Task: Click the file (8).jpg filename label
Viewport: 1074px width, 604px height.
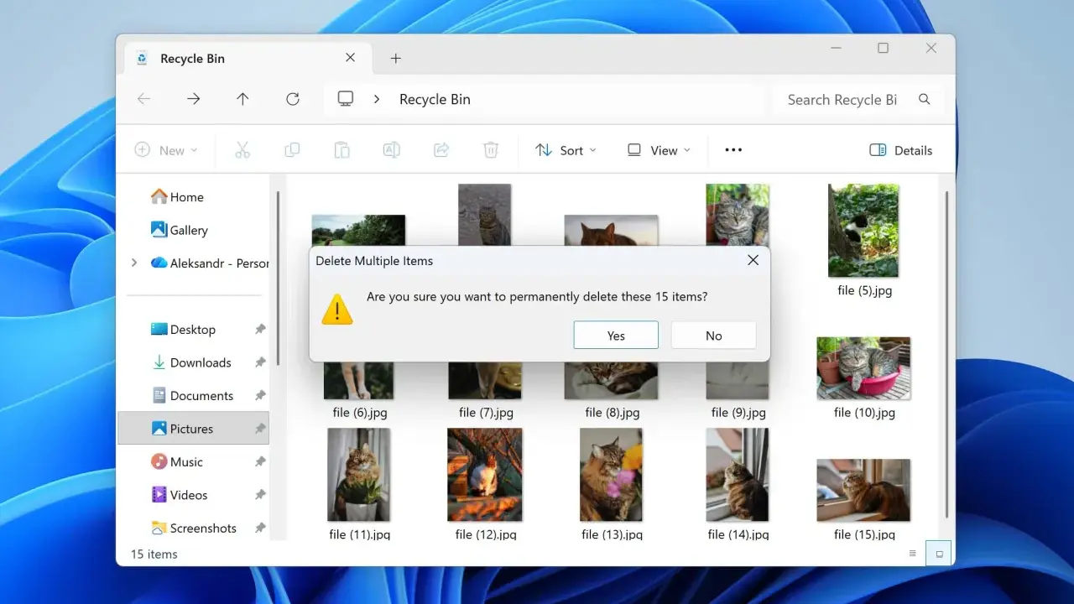Action: click(x=613, y=413)
